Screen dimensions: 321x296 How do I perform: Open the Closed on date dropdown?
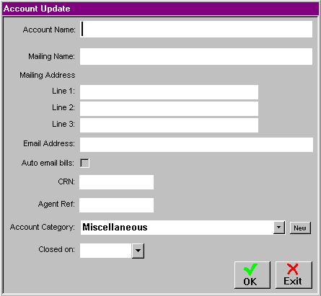138,251
